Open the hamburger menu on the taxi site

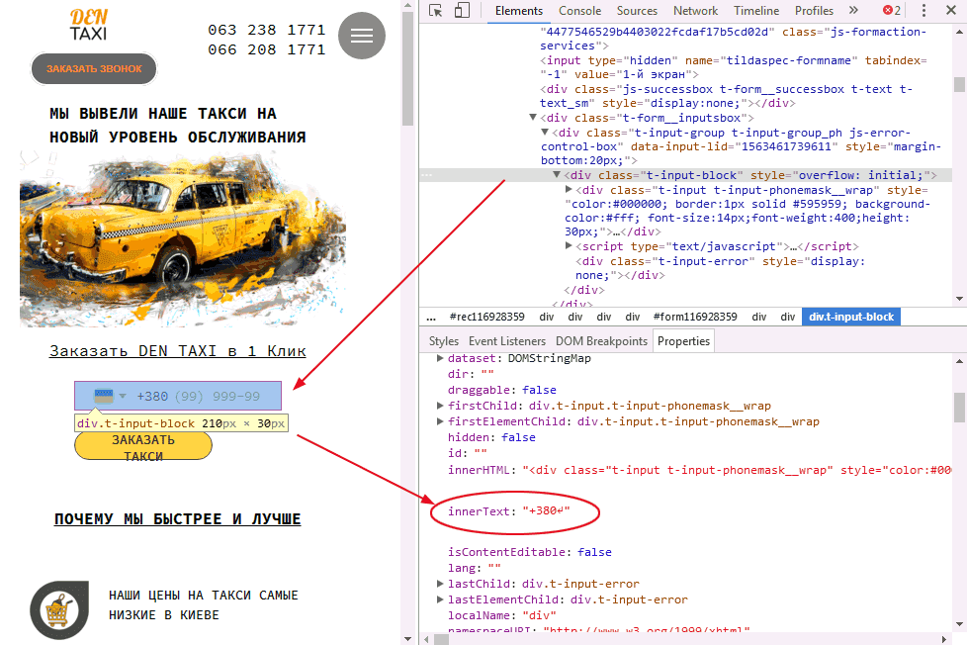(x=362, y=37)
